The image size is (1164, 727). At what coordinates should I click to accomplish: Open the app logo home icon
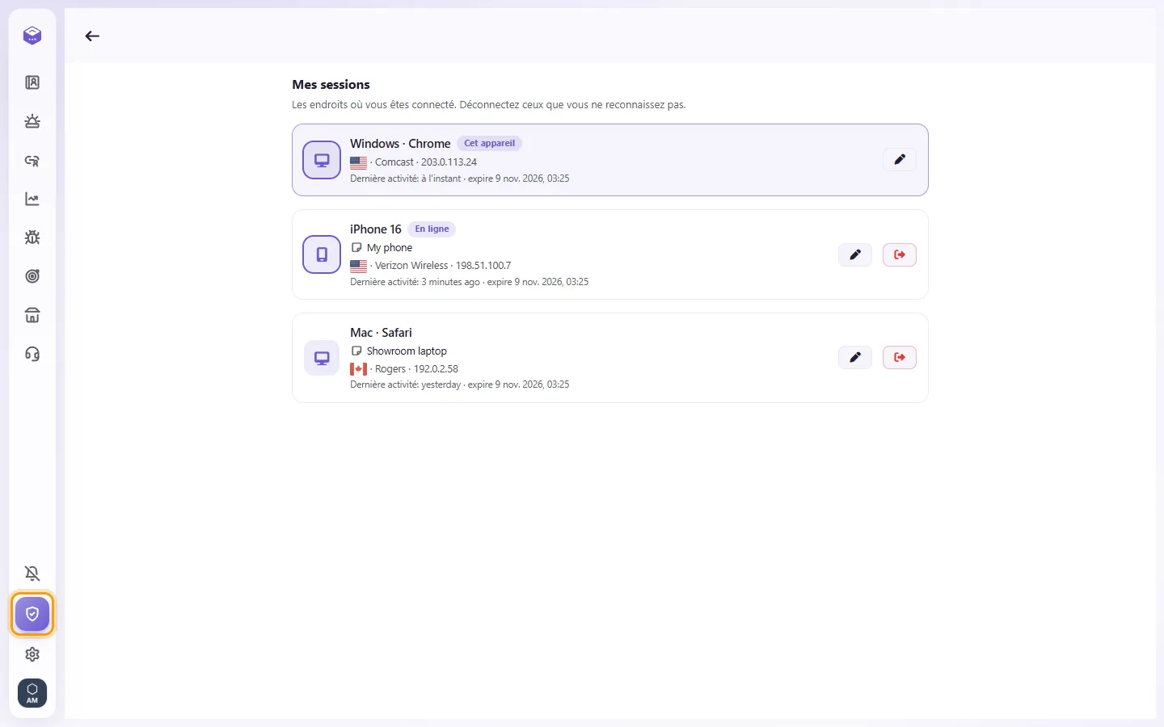click(32, 36)
